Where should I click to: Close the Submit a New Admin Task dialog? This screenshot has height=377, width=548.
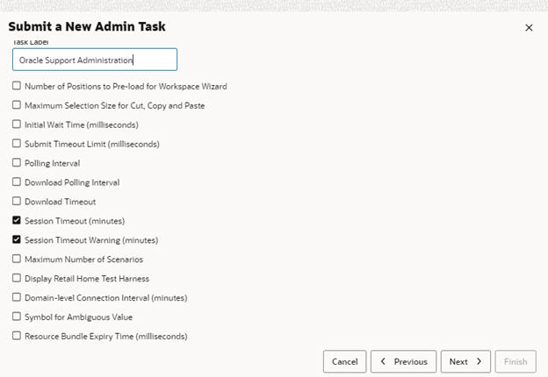click(x=529, y=27)
